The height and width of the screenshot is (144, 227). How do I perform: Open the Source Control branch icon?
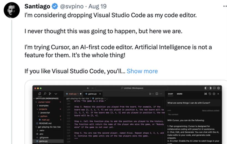click(x=50, y=94)
